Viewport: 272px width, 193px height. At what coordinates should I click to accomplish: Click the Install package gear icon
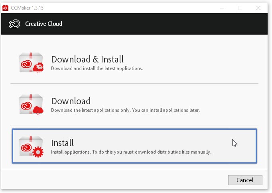coord(31,146)
